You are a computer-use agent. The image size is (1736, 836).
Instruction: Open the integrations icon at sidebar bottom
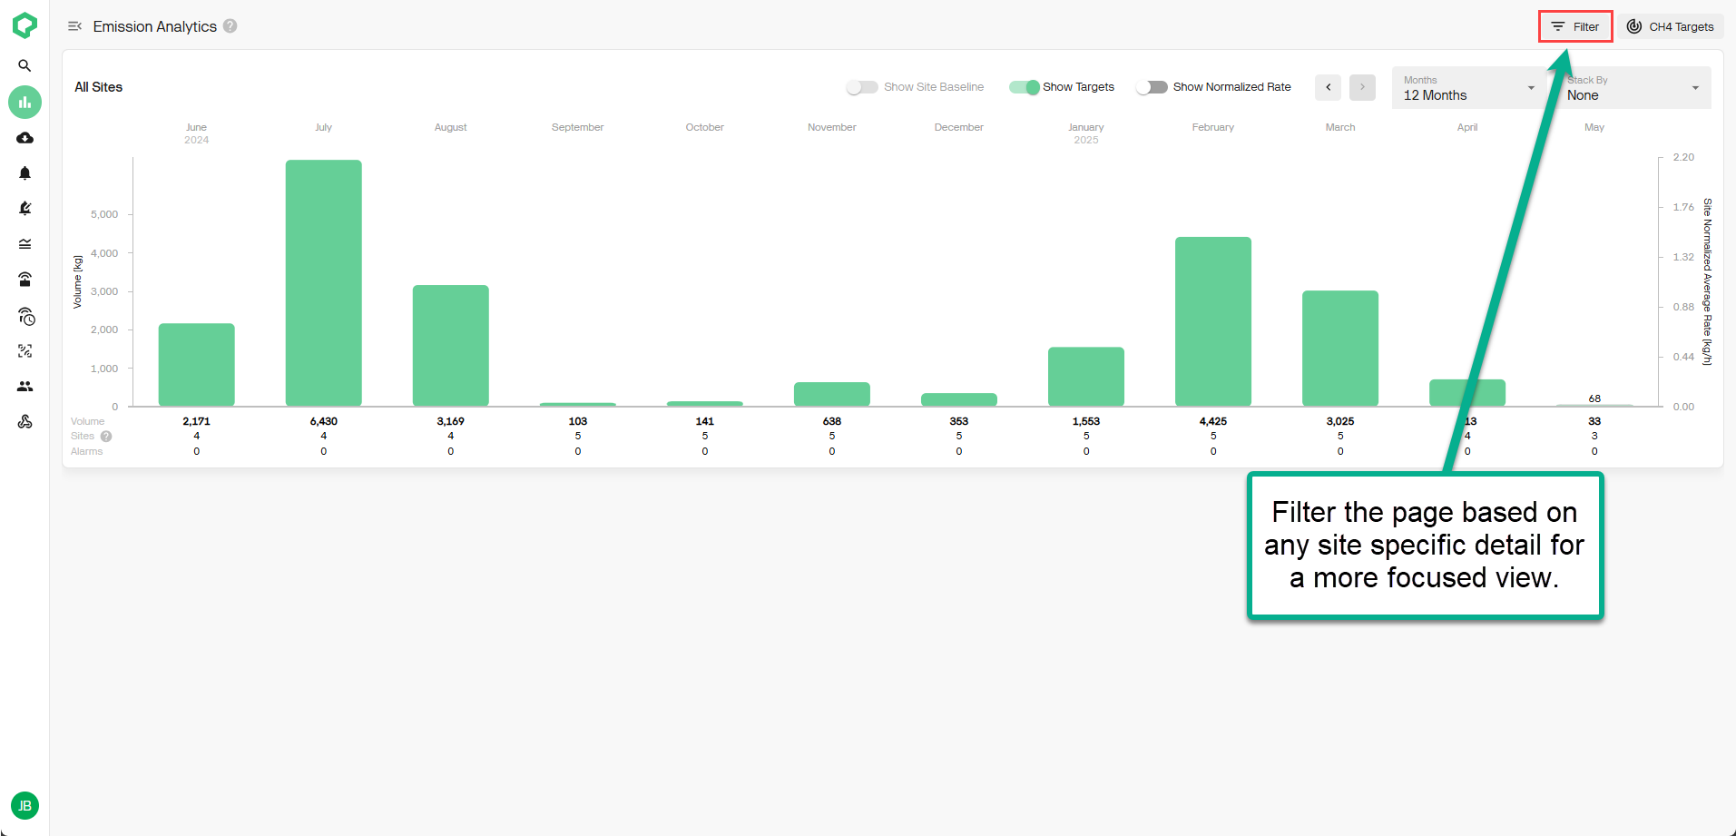coord(25,421)
